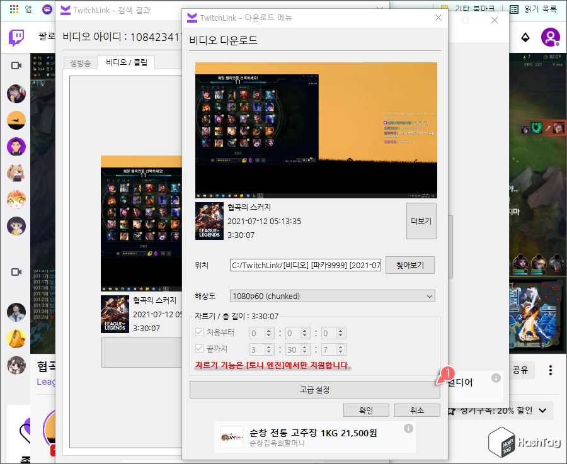Screen dimensions: 567x464
Task: Open the orange-haired anime channel avatar
Action: coord(16,200)
